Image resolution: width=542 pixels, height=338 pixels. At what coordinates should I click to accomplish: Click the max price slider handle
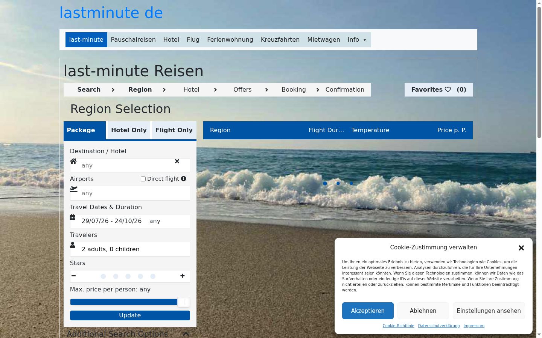(x=184, y=302)
